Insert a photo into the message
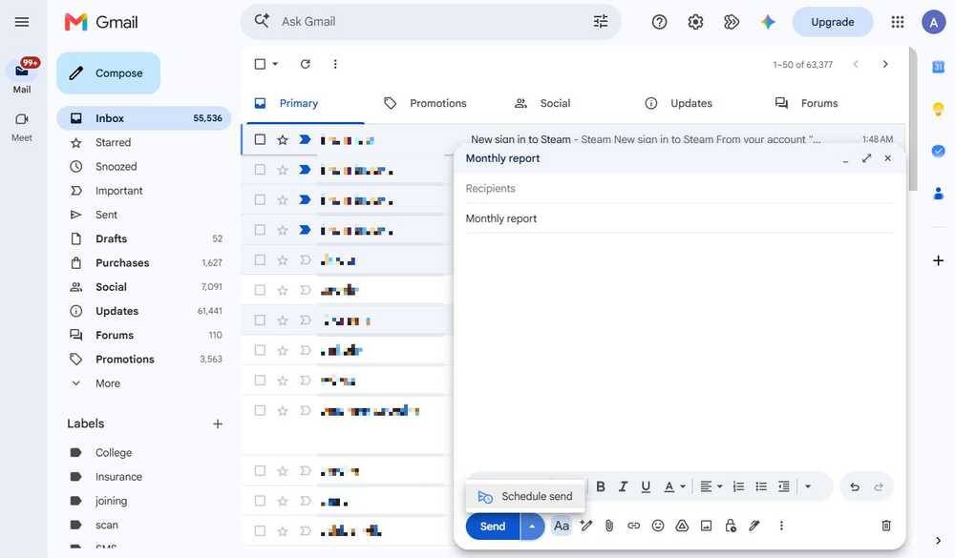955x558 pixels. point(706,526)
